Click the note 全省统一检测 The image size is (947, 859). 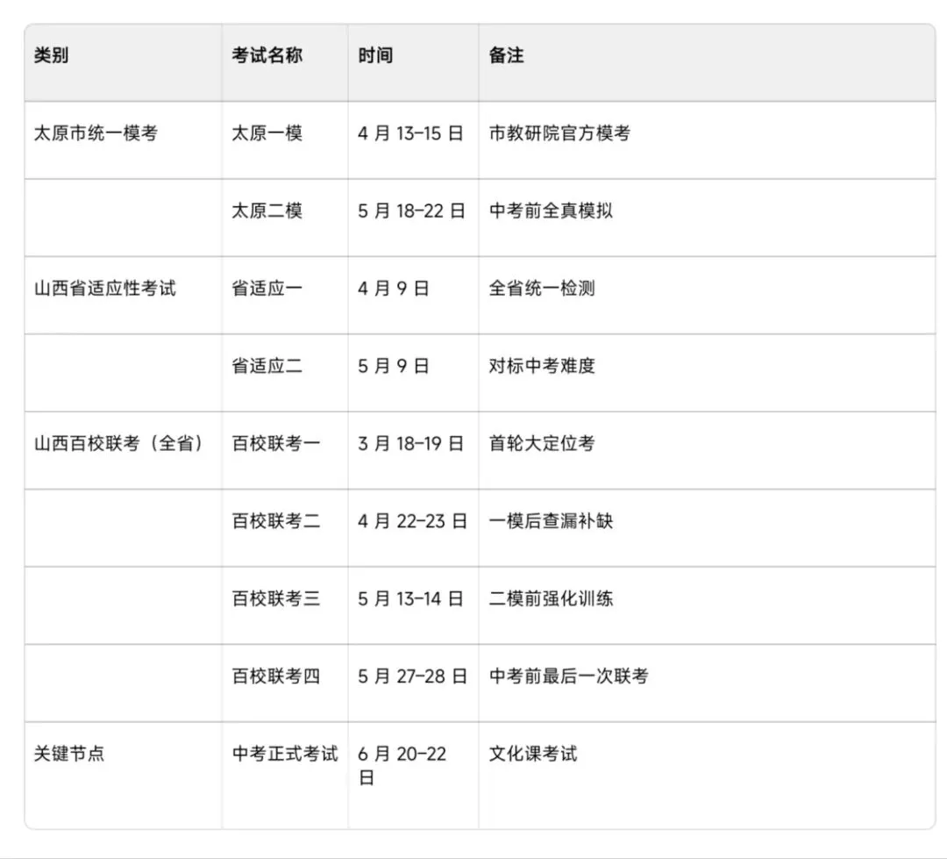(542, 289)
